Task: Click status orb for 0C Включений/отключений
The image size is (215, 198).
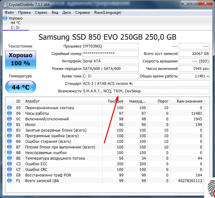Action: pyautogui.click(x=9, y=119)
